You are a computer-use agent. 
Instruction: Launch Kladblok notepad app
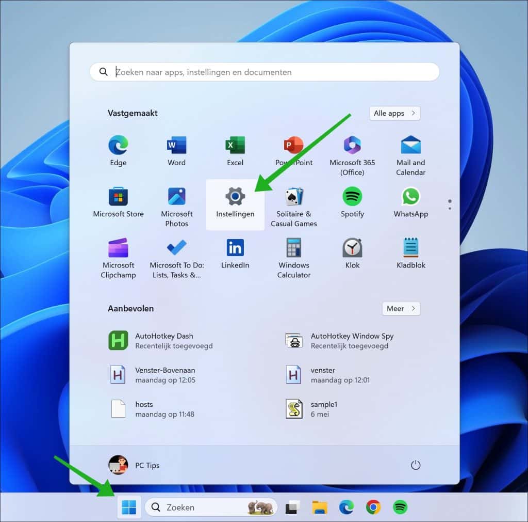point(411,254)
